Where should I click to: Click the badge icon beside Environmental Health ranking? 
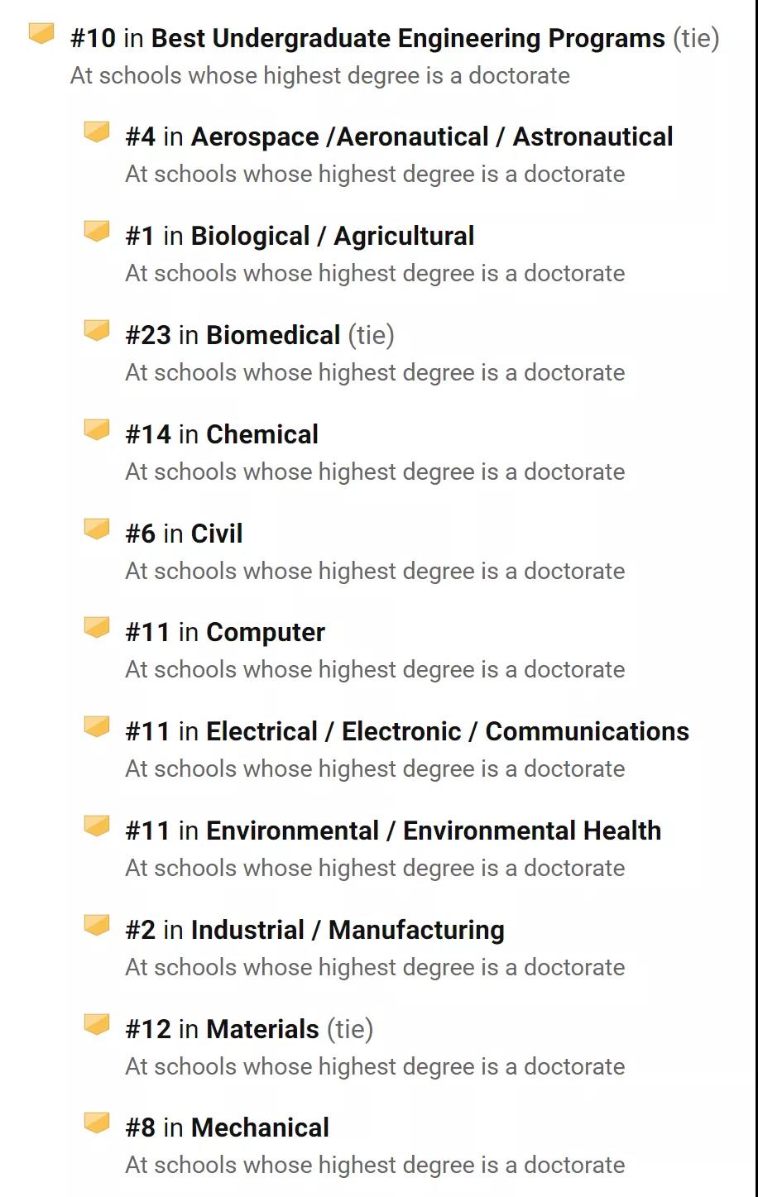(97, 826)
